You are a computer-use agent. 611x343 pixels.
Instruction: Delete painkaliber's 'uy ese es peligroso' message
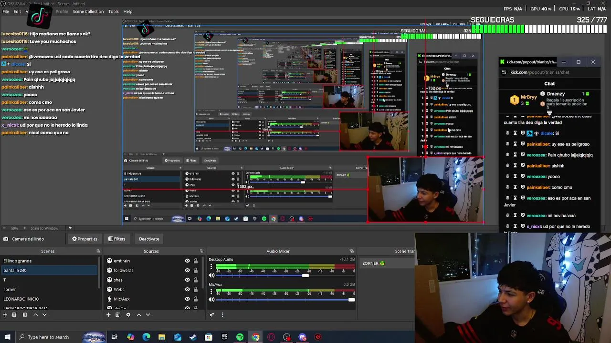507,144
